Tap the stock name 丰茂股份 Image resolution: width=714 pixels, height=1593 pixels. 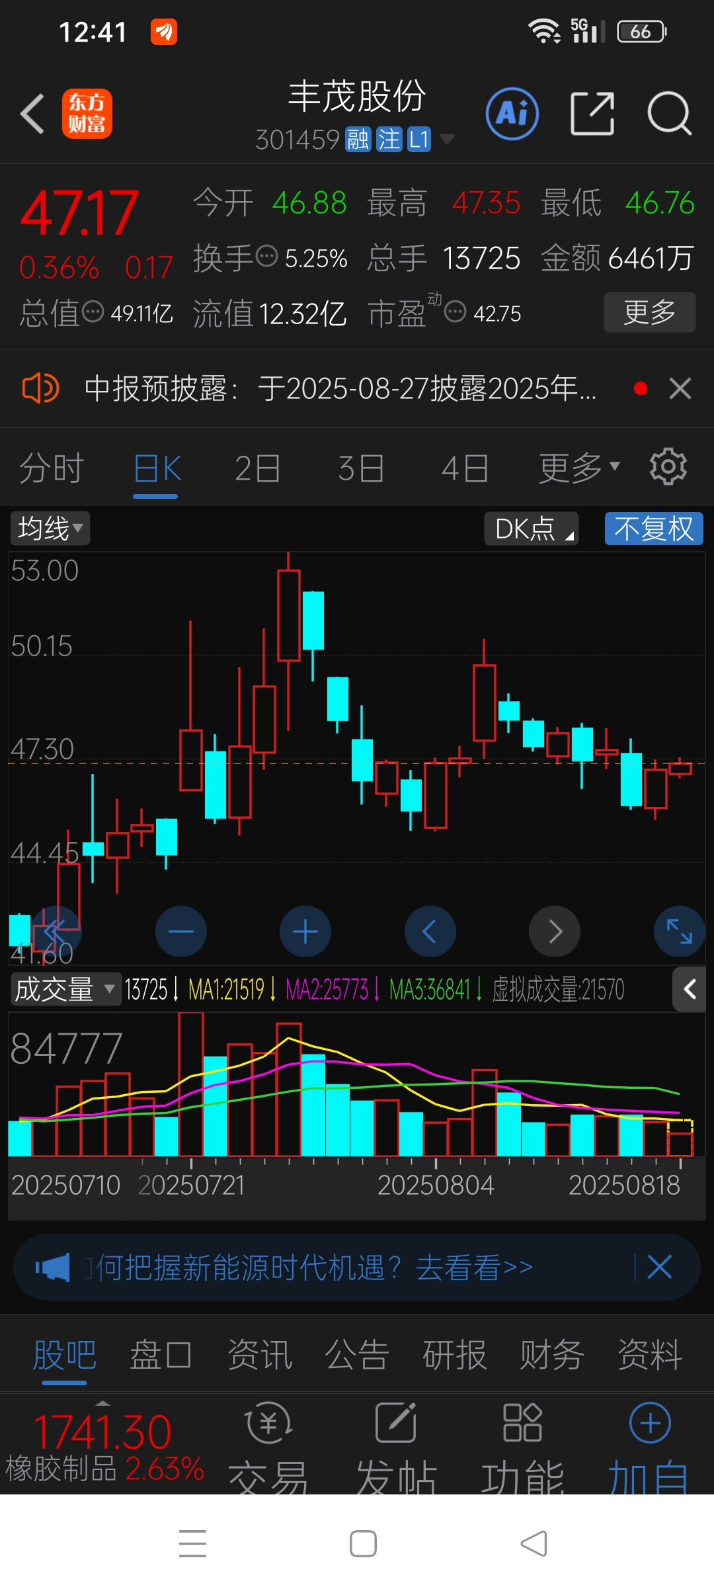357,97
